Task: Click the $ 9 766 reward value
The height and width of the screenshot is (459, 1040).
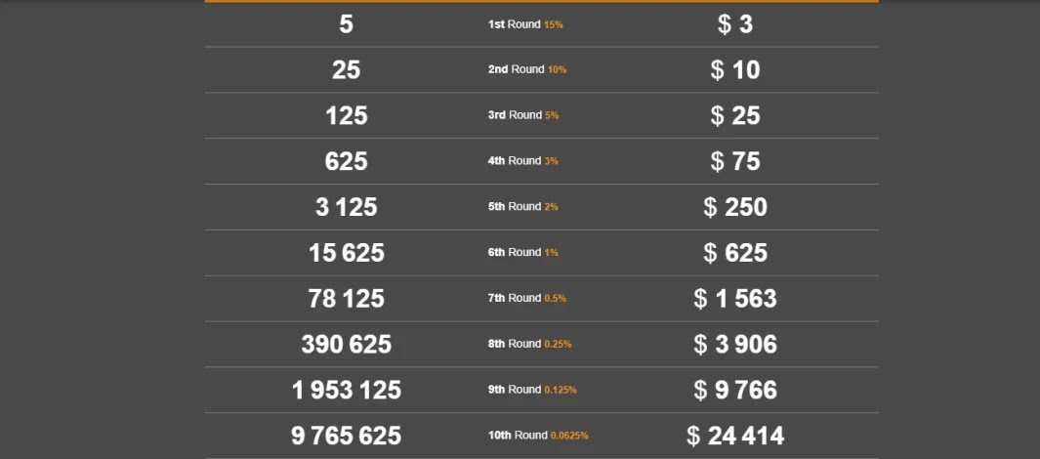Action: point(735,390)
